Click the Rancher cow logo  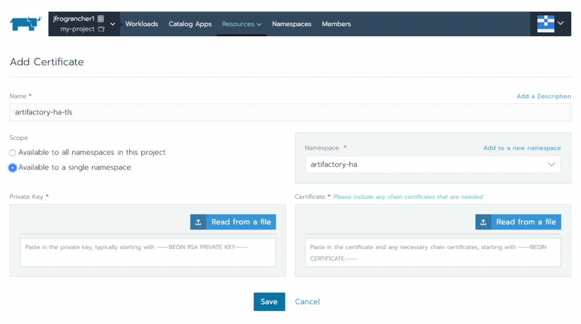(26, 24)
